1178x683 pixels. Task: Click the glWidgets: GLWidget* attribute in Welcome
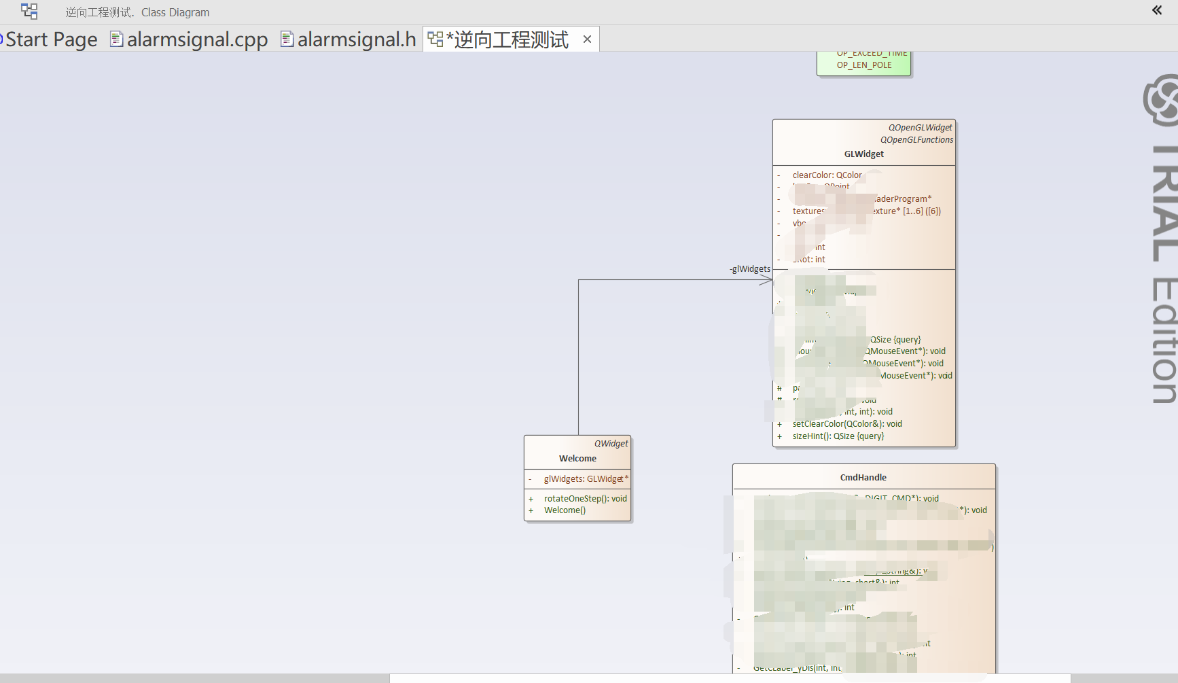(586, 479)
